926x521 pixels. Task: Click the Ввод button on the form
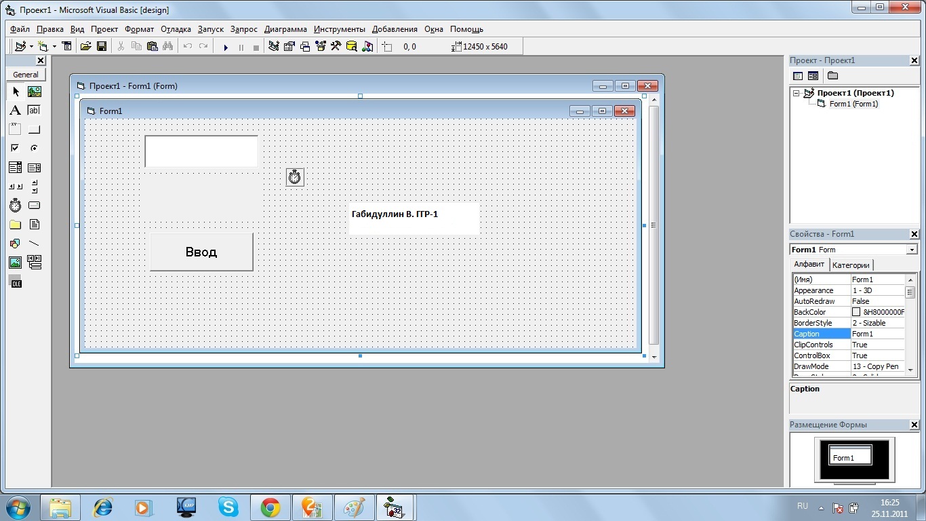(201, 252)
